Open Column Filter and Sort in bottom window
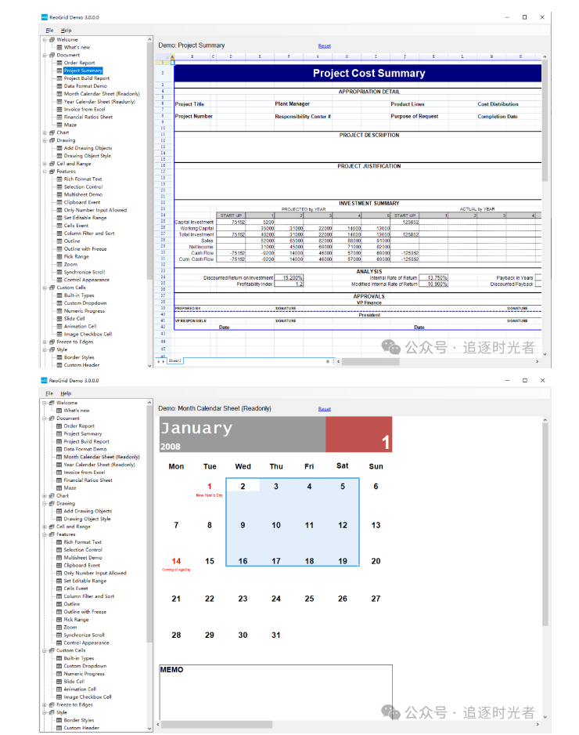Image resolution: width=579 pixels, height=735 pixels. pos(89,596)
